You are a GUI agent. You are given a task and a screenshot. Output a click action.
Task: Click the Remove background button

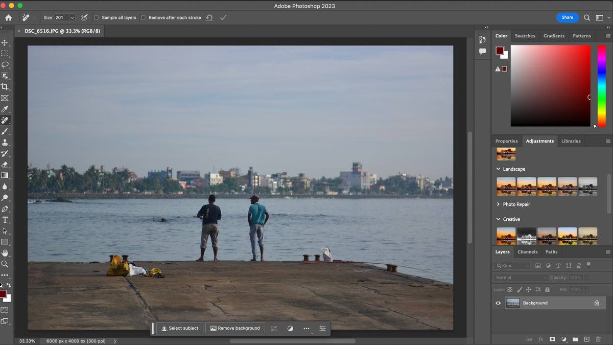(x=234, y=328)
